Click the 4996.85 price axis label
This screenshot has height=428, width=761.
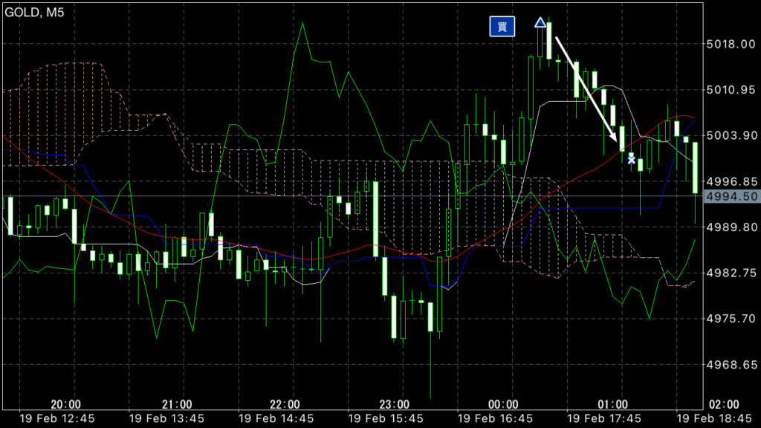(x=731, y=181)
